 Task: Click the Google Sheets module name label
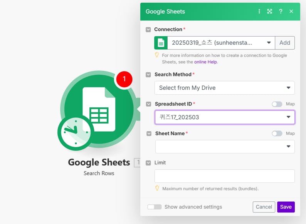[99, 162]
